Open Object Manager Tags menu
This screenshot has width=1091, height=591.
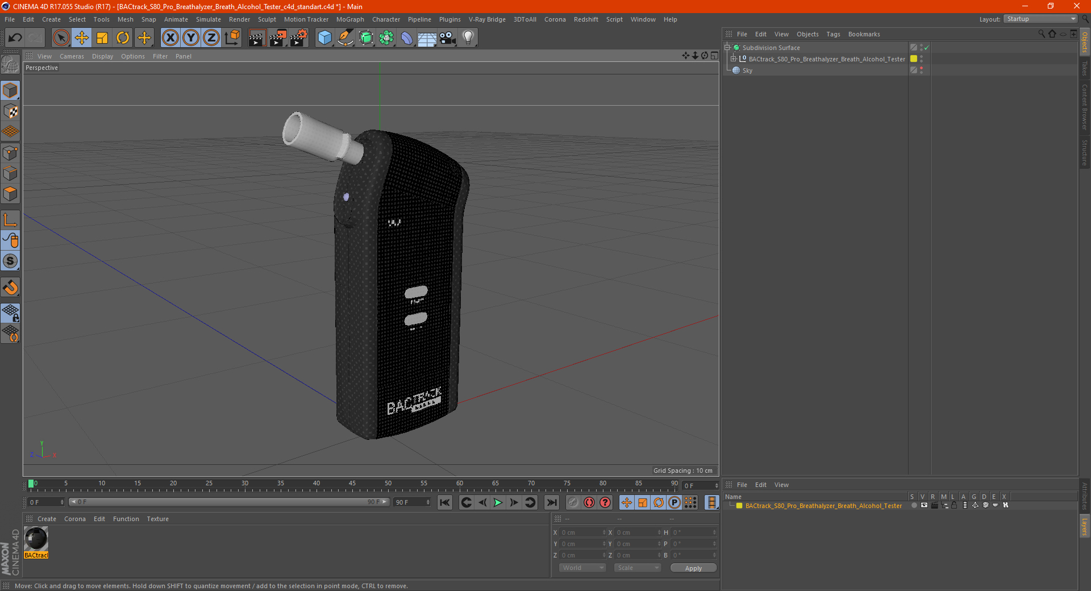(833, 34)
